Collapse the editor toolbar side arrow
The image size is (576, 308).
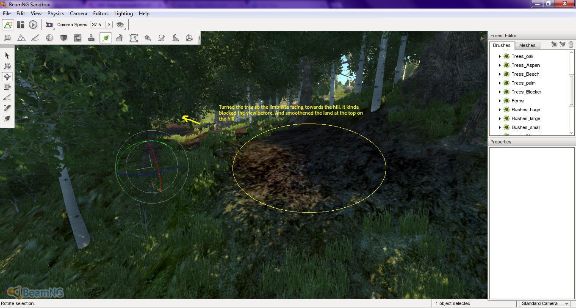click(x=198, y=38)
